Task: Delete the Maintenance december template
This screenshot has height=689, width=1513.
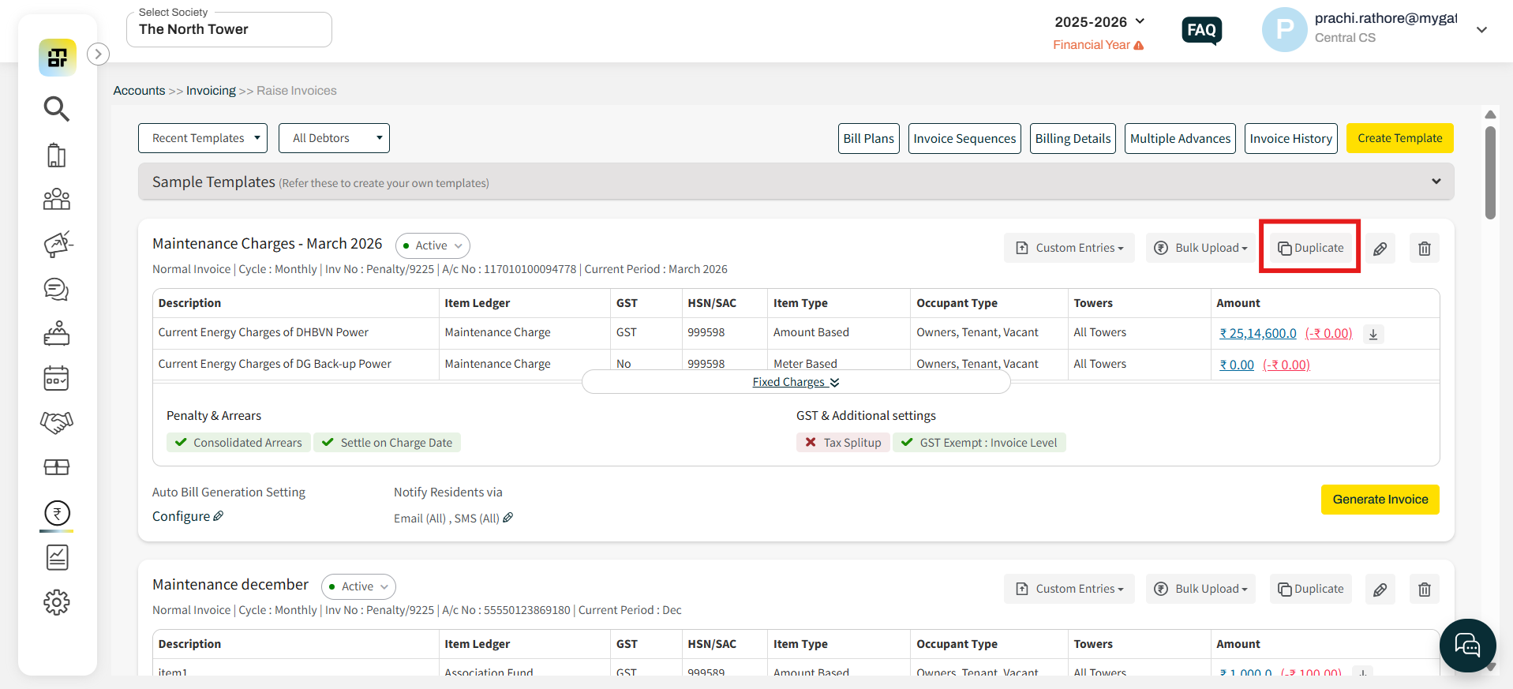Action: [1425, 590]
